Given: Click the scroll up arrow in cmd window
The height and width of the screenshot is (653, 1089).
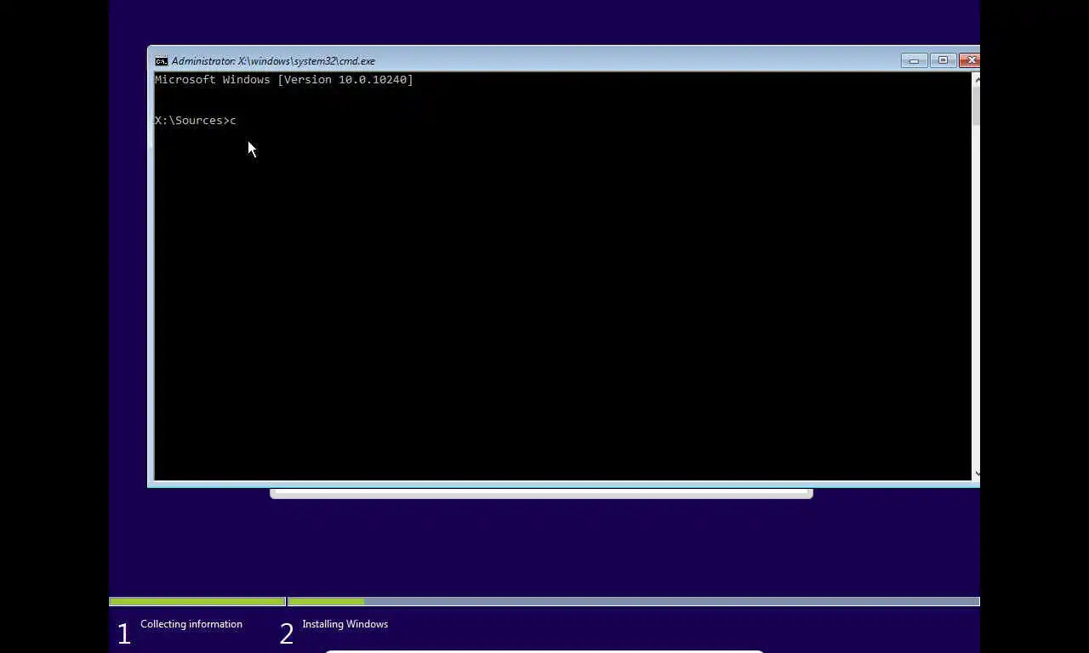Looking at the screenshot, I should coord(976,79).
